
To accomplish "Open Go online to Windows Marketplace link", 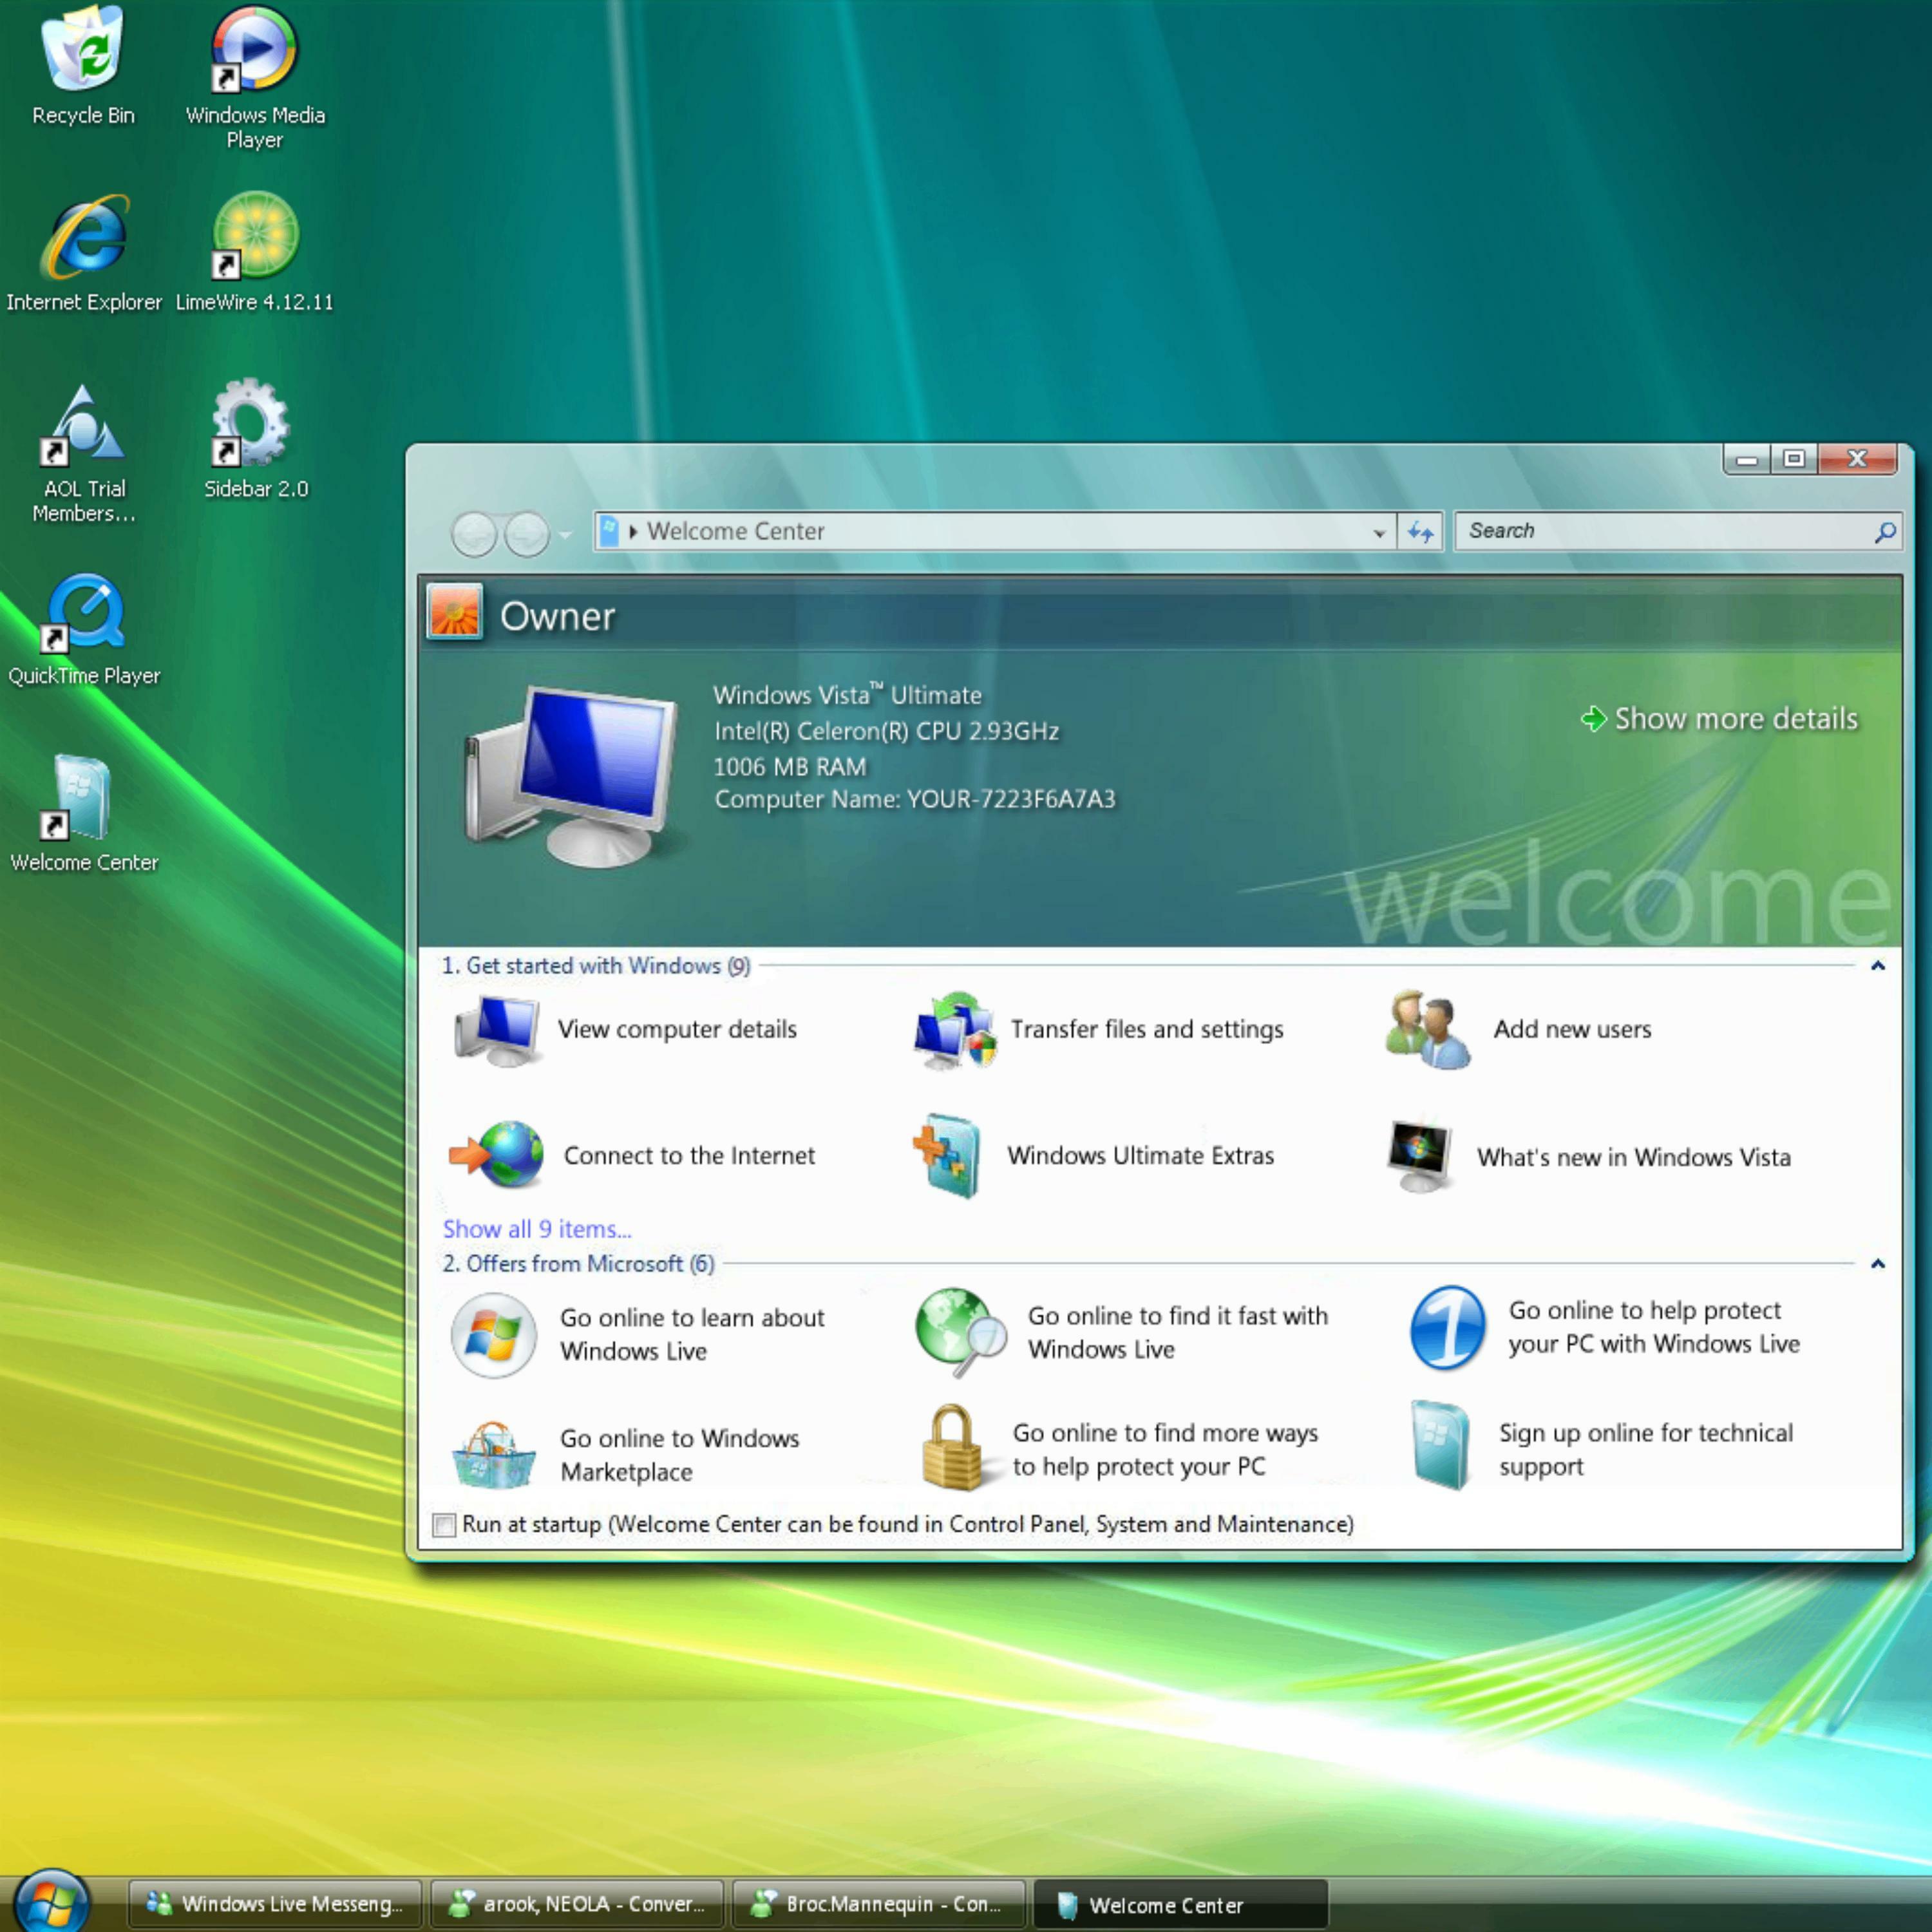I will 680,1455.
